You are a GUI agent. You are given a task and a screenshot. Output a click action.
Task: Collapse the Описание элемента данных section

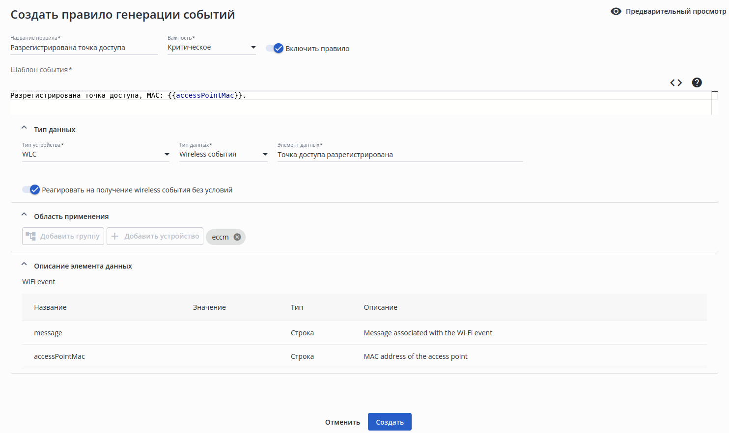point(24,264)
